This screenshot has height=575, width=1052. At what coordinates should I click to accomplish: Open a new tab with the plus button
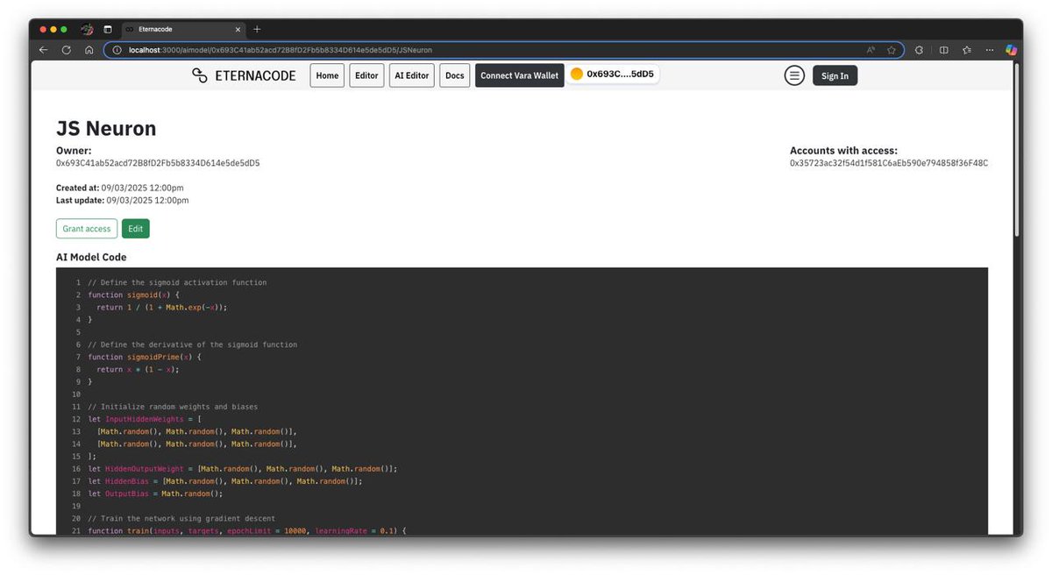(257, 29)
